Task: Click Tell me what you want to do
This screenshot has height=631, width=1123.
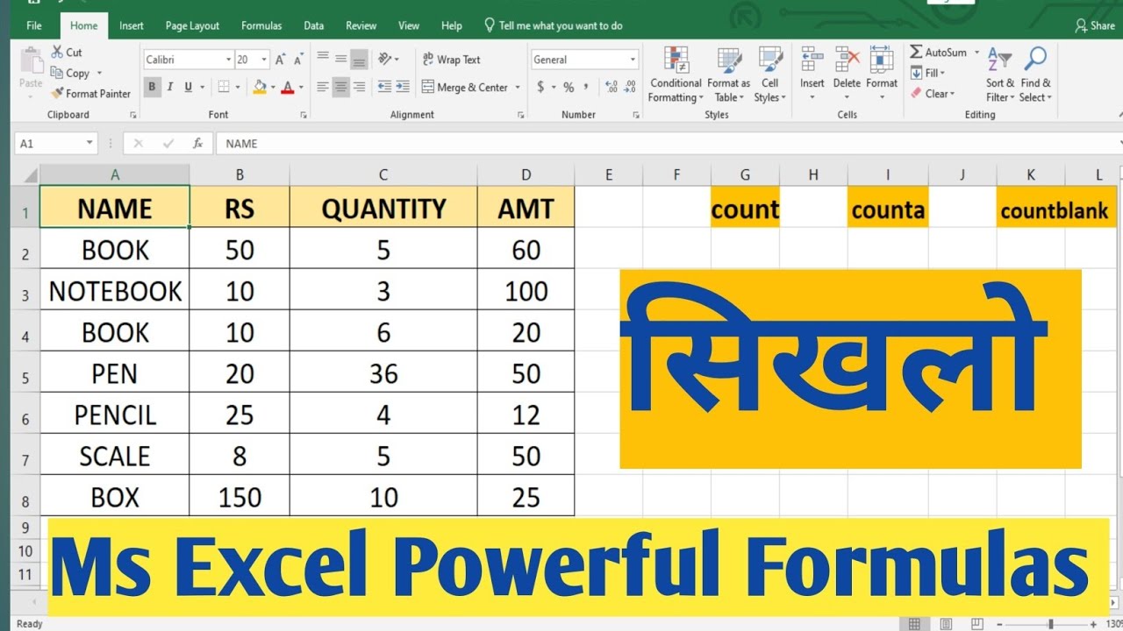Action: pyautogui.click(x=554, y=25)
